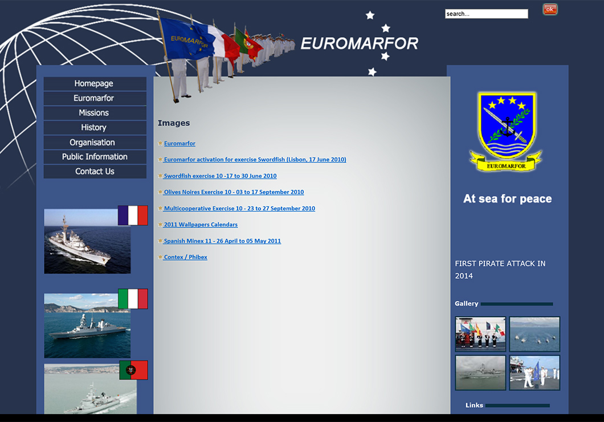The width and height of the screenshot is (604, 422).
Task: Open Euromarfor activation for exercise Swordfish link
Action: 255,160
